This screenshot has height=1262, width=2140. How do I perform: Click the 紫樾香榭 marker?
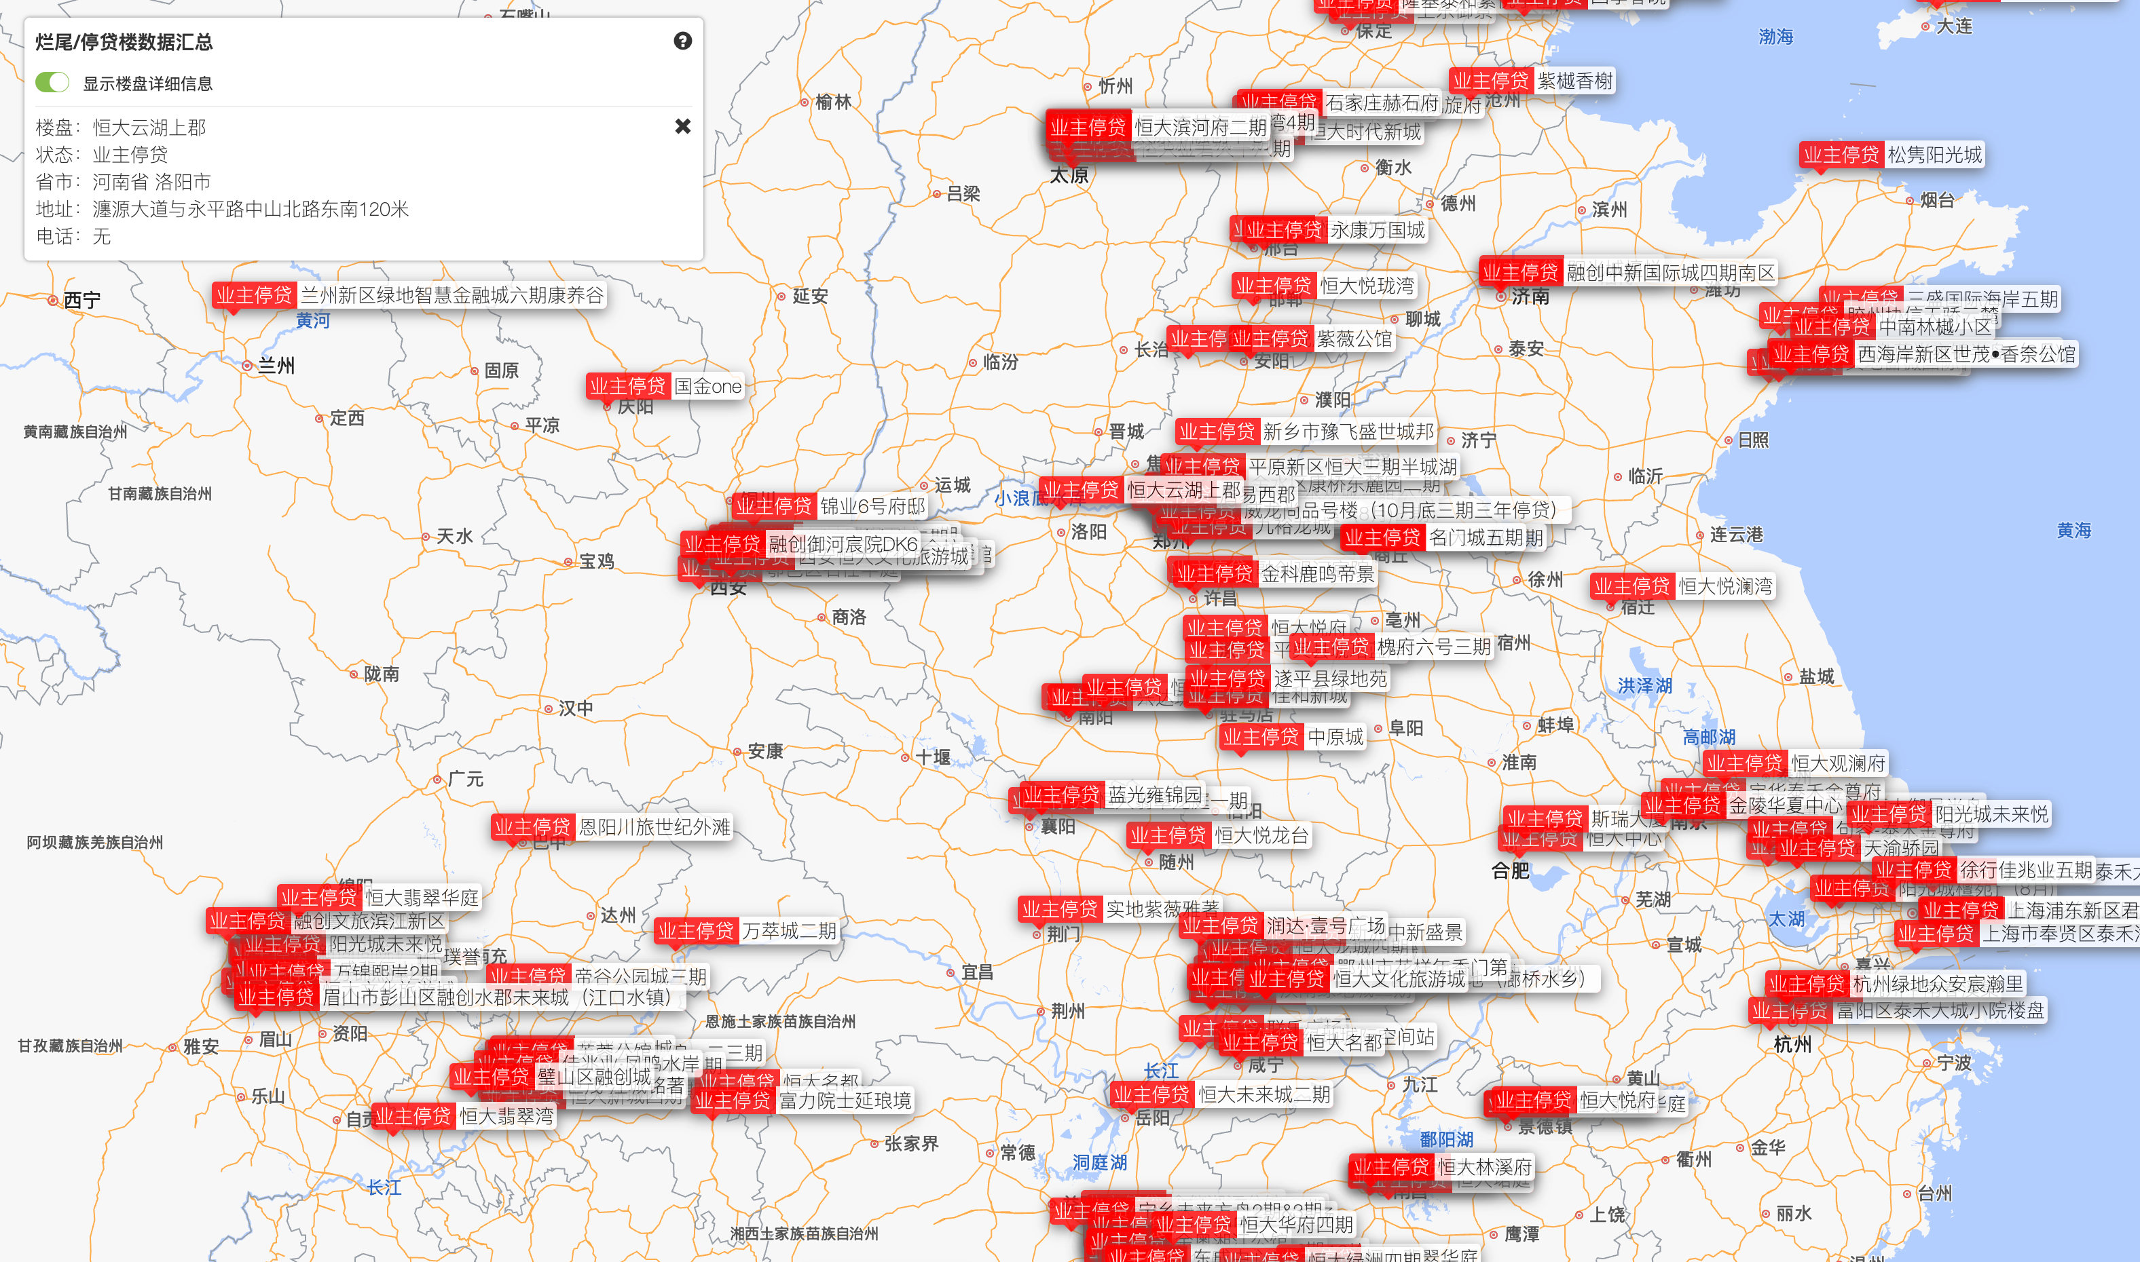[x=1532, y=81]
